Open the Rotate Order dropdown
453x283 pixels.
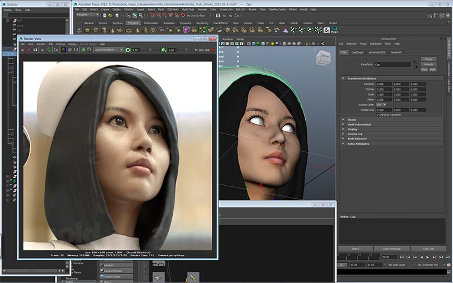381,105
